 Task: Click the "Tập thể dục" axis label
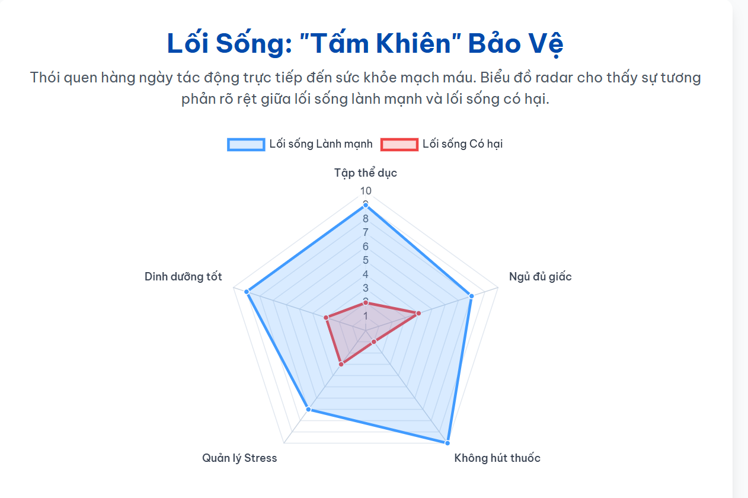[366, 173]
